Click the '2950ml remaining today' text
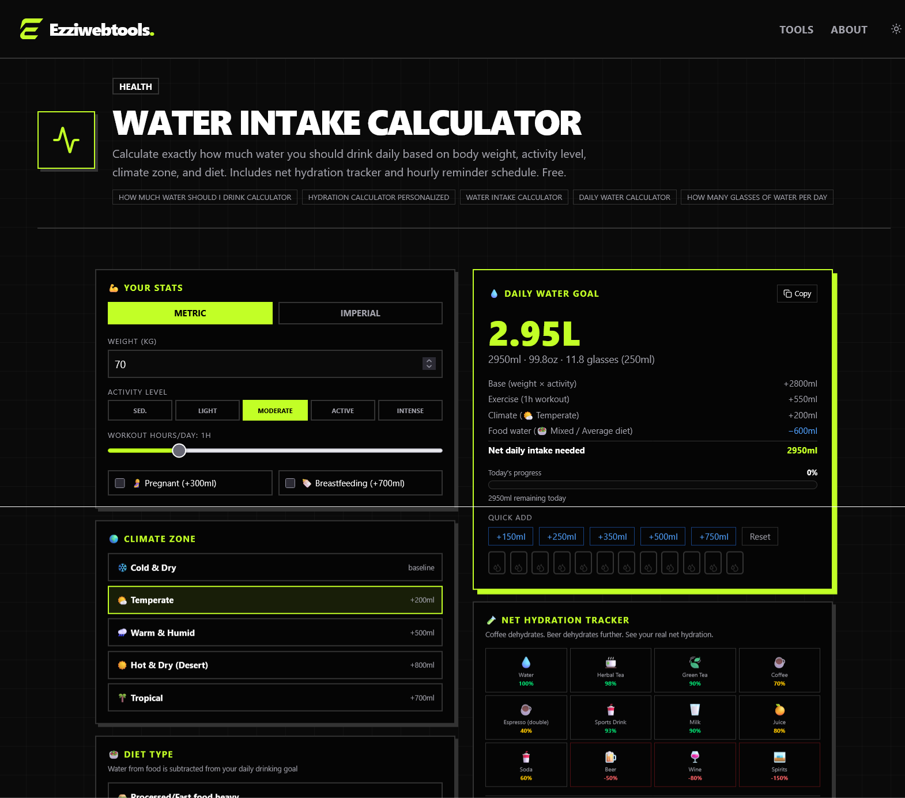The height and width of the screenshot is (798, 905). pyautogui.click(x=527, y=498)
